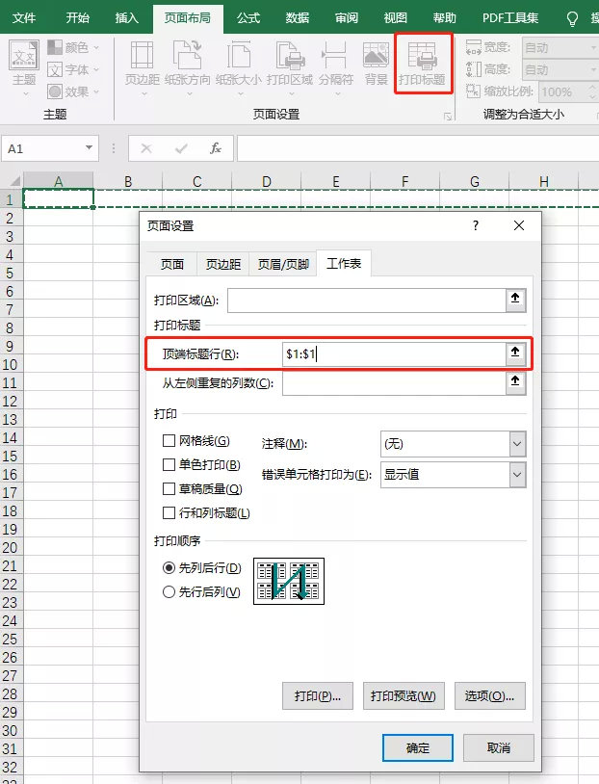
Task: Click the Scale (缩放比例) icon
Action: [473, 91]
